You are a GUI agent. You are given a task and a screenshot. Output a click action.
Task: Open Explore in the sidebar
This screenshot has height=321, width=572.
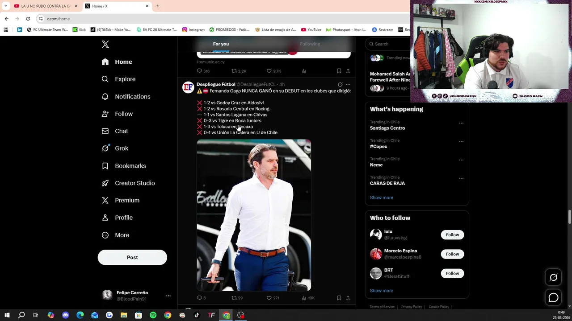118,79
